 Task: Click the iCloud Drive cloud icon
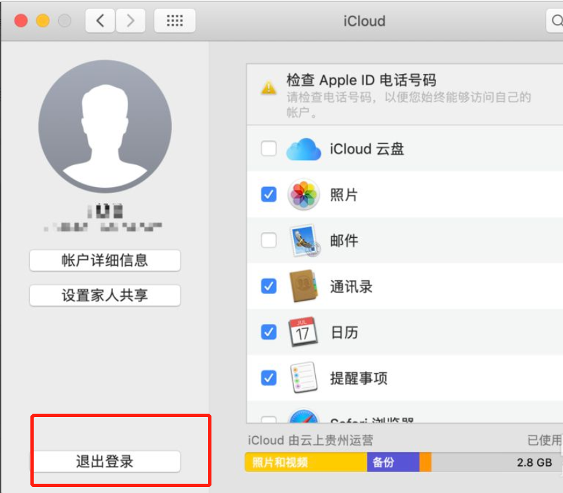[x=304, y=148]
